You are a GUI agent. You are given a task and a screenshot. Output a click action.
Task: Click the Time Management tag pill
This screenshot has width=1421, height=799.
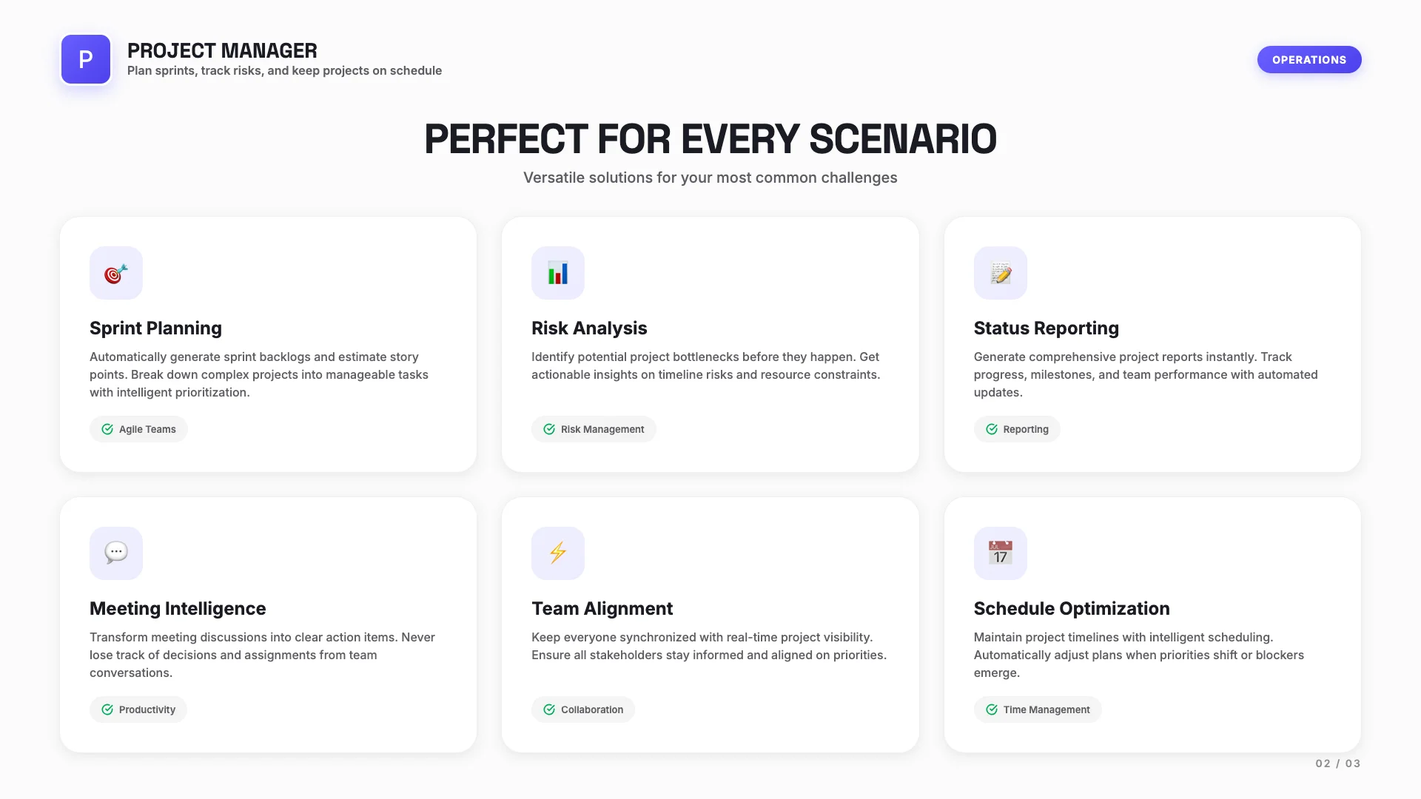point(1038,709)
